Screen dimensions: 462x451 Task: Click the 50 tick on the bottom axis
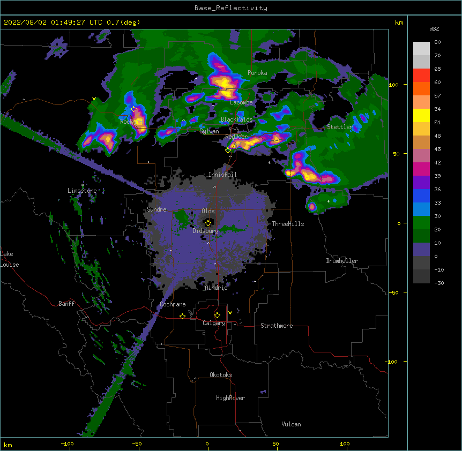pyautogui.click(x=275, y=444)
